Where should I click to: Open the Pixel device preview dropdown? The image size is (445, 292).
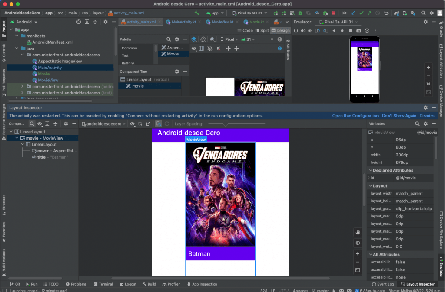(x=229, y=39)
